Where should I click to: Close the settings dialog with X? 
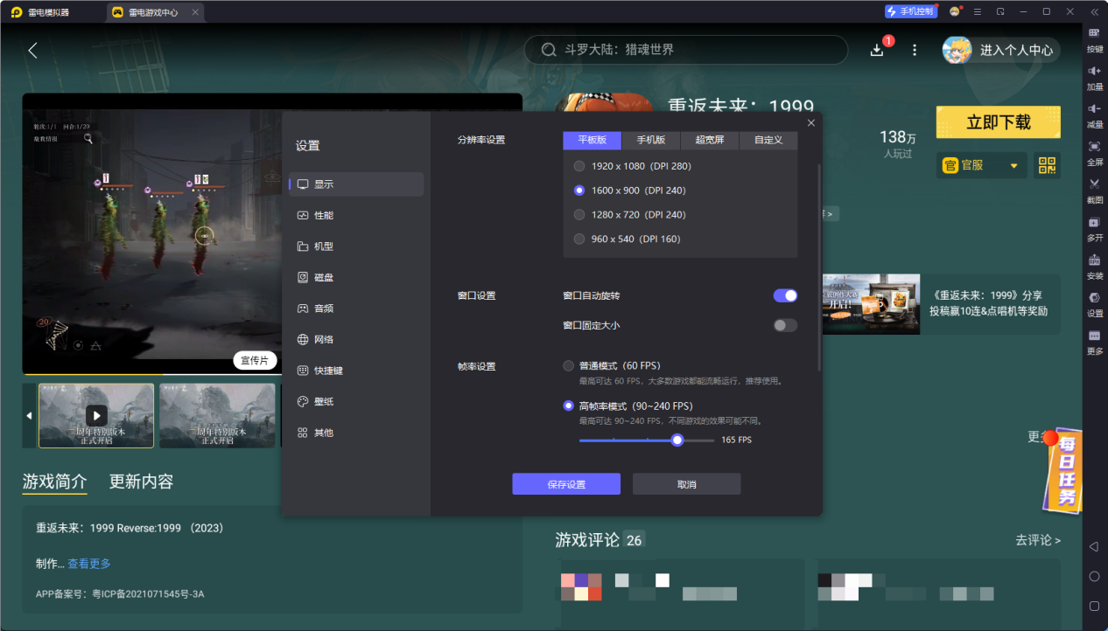[810, 123]
